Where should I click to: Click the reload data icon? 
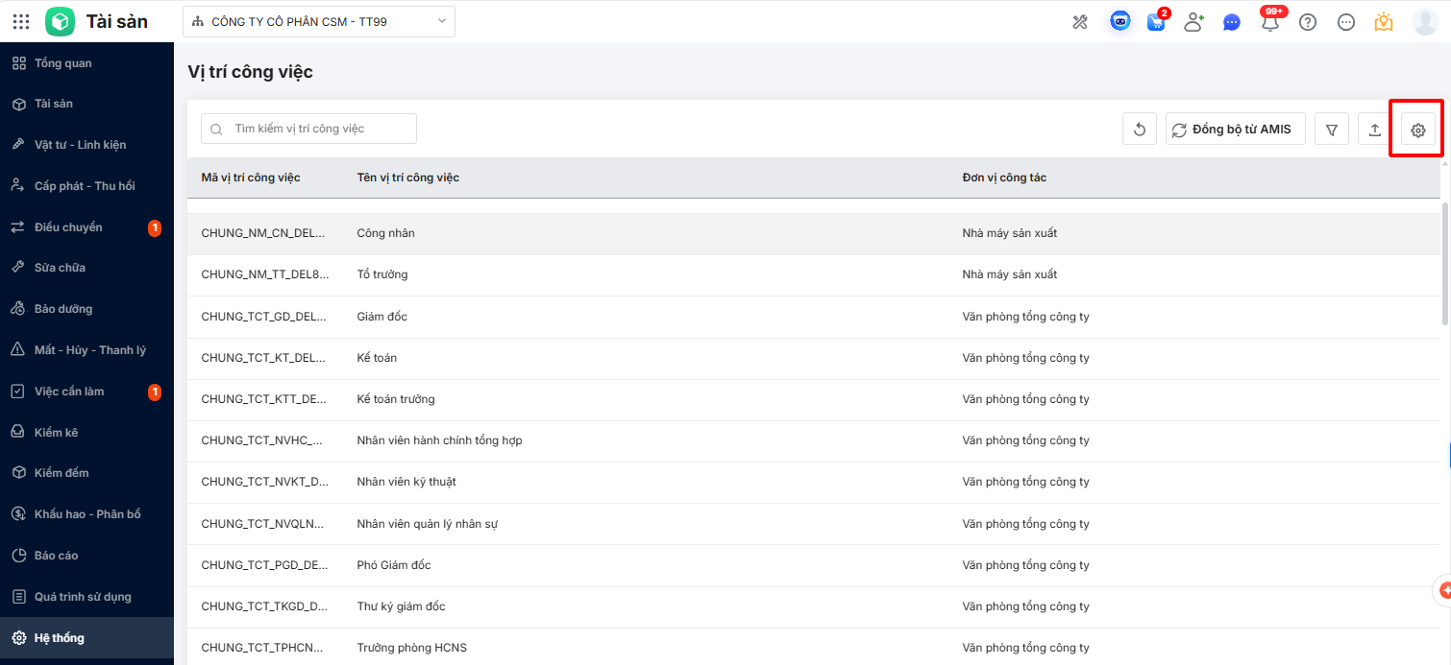click(x=1140, y=130)
